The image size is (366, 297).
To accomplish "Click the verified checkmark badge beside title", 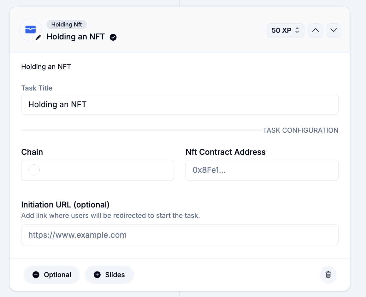I will pos(113,37).
